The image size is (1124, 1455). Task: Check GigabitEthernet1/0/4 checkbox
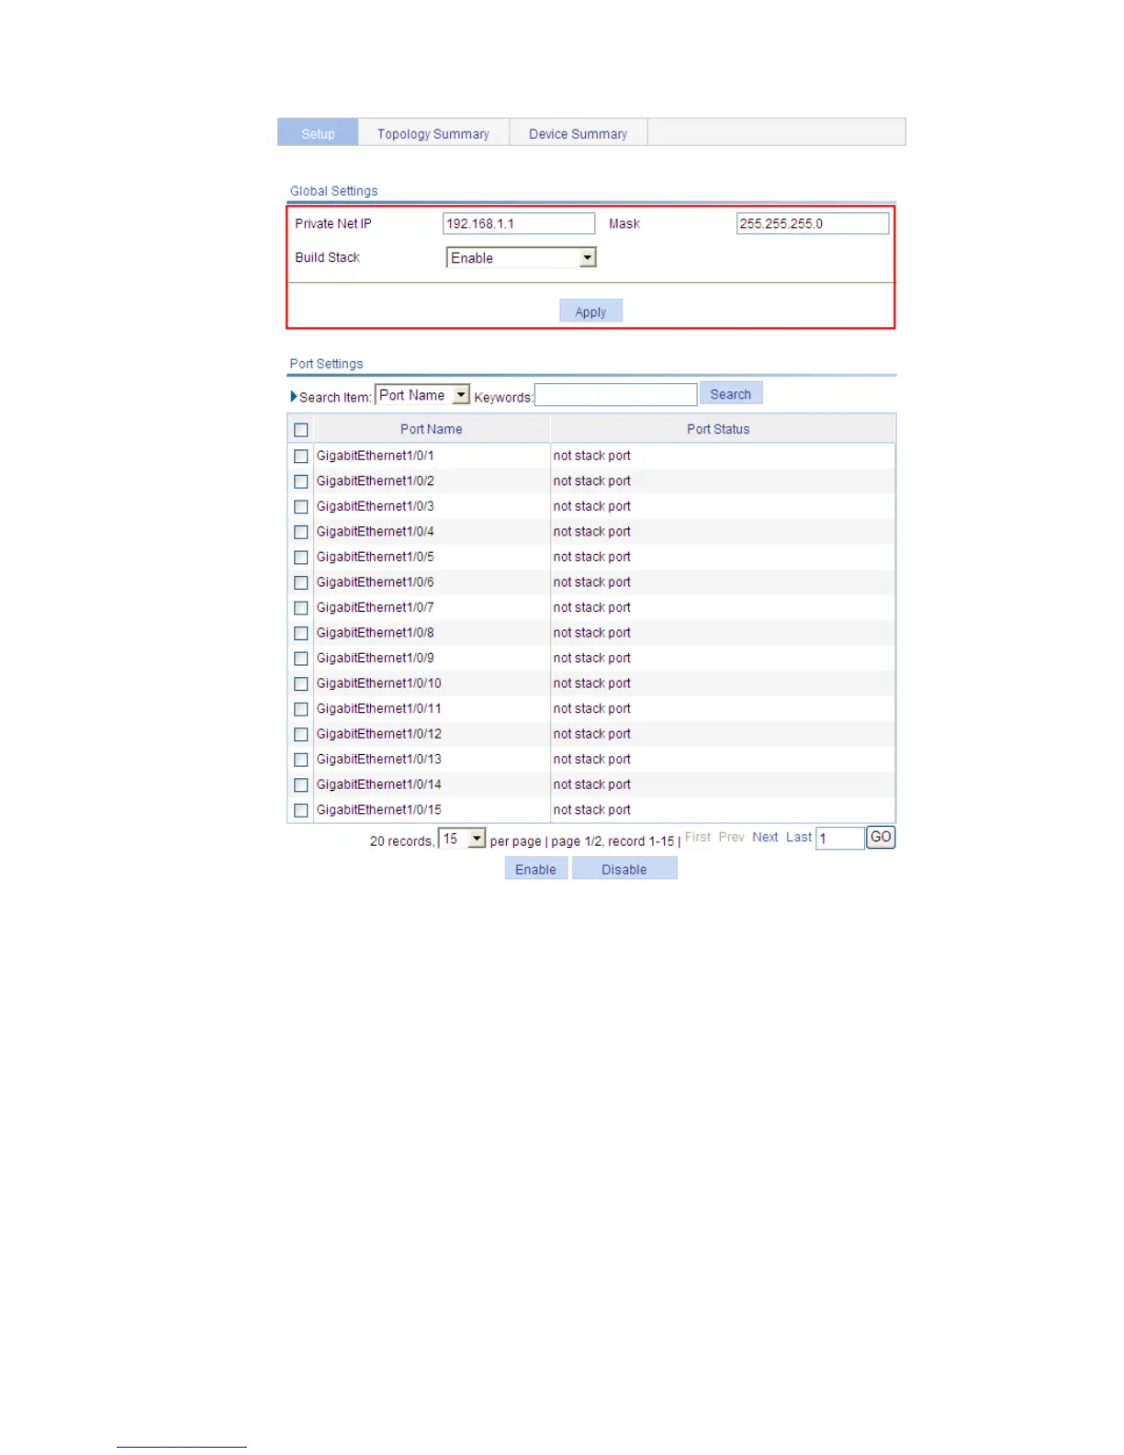click(x=300, y=532)
